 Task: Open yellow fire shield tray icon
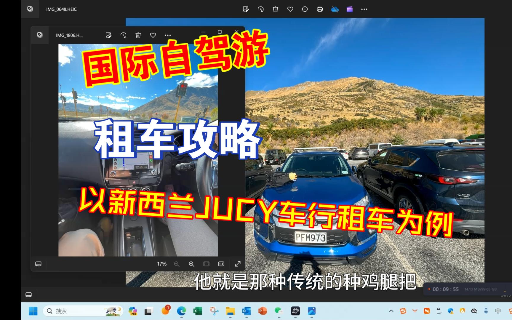pos(462,311)
